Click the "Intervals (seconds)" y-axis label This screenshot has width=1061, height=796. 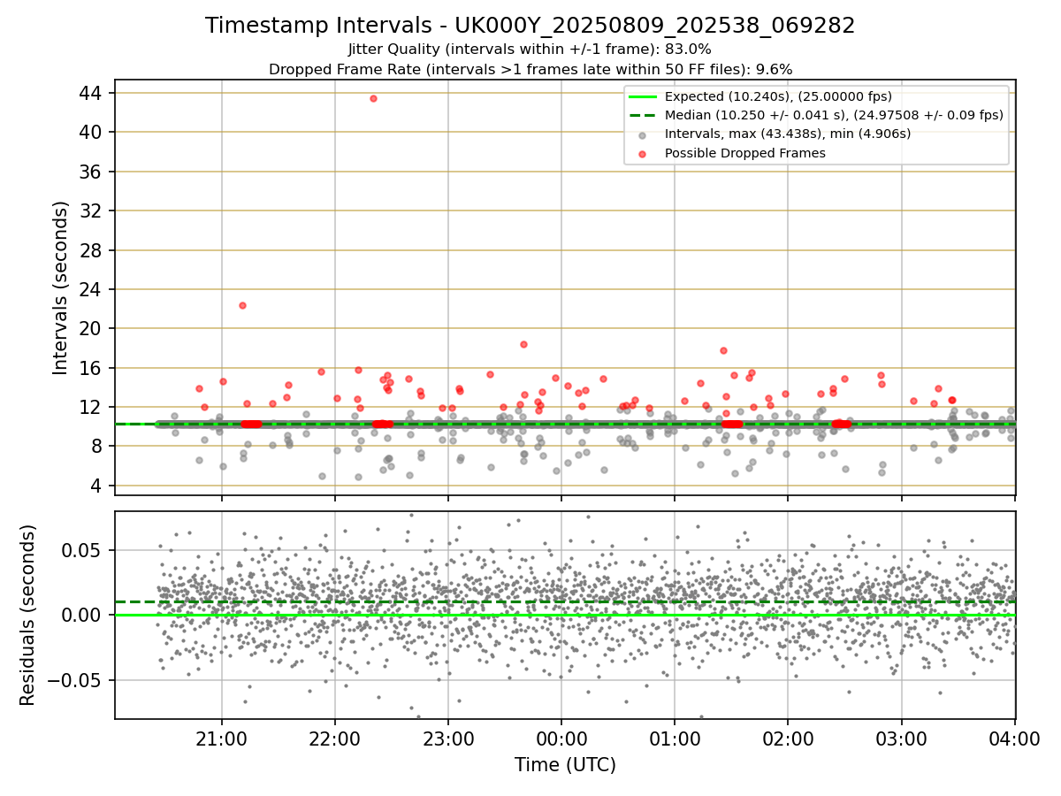click(x=60, y=287)
